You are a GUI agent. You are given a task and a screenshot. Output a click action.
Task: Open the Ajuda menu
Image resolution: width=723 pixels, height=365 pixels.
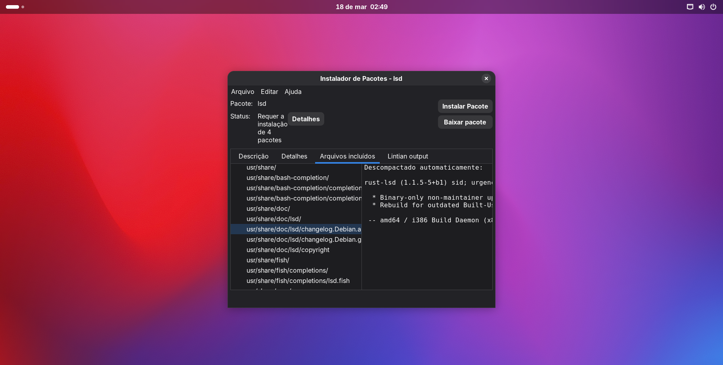tap(293, 92)
